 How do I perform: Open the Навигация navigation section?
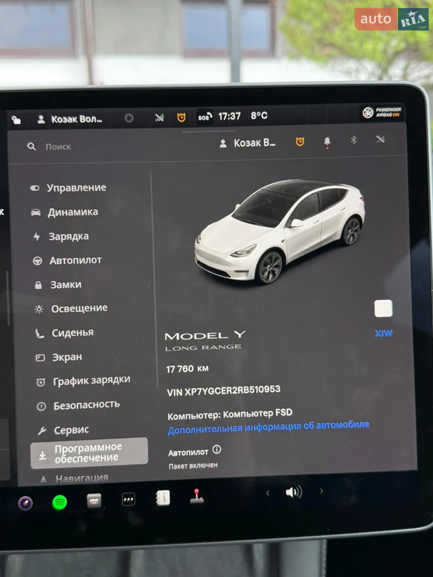point(74,478)
